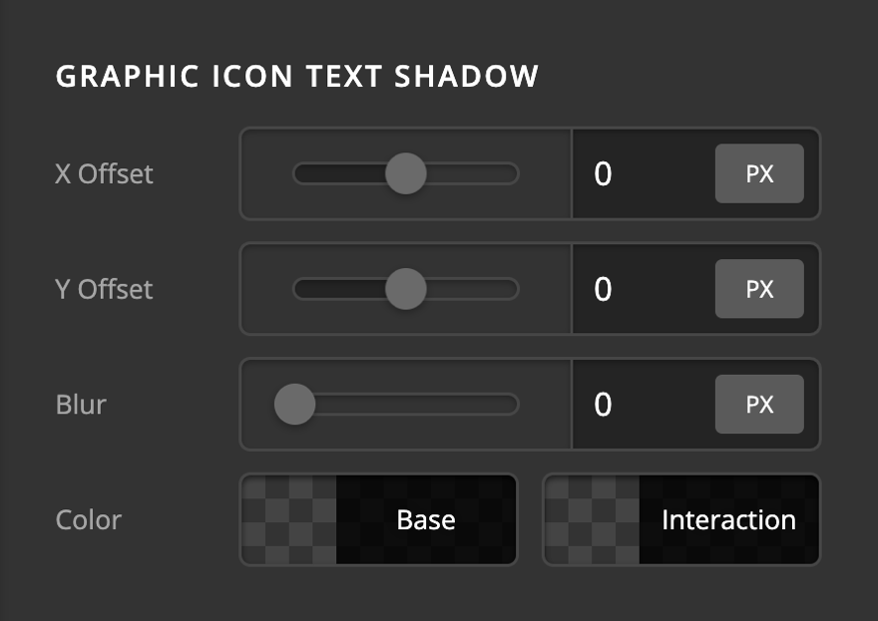
Task: Click the Graphic Icon Text Shadow heading
Action: (x=296, y=76)
